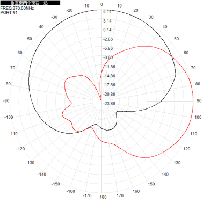This screenshot has height=203, width=203.
Task: Click the 170 degree angle label
Action: pos(120,195)
